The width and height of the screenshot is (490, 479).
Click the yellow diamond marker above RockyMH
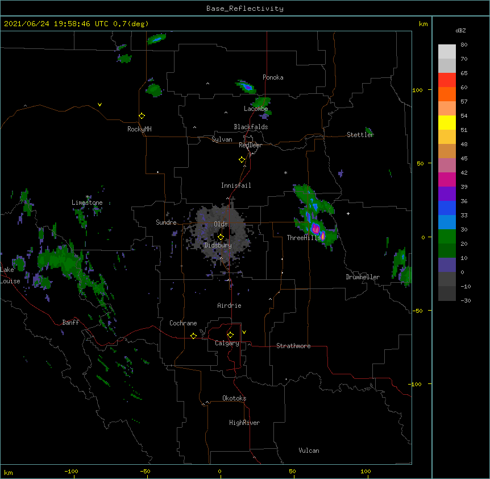142,116
